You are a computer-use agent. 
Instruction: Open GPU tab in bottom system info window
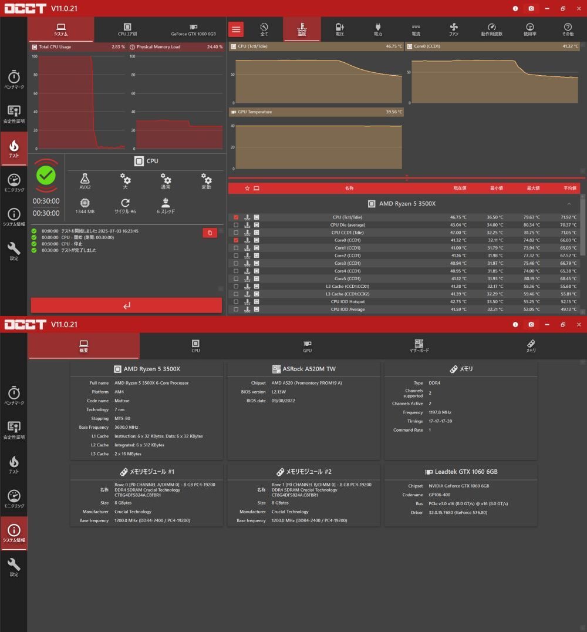(308, 346)
